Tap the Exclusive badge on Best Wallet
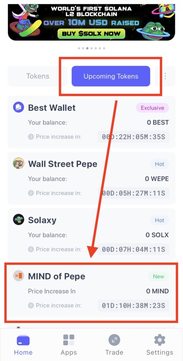This screenshot has height=361, width=183. (152, 108)
